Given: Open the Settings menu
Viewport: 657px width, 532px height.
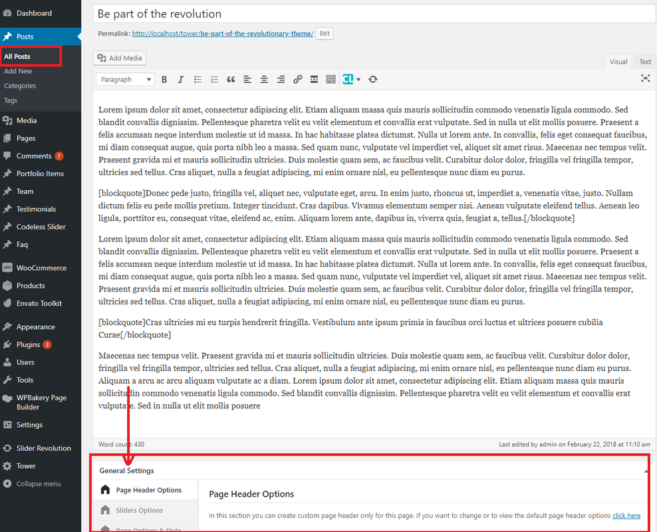Looking at the screenshot, I should 41,425.
